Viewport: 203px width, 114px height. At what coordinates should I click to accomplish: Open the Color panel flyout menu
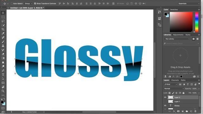tap(199, 9)
